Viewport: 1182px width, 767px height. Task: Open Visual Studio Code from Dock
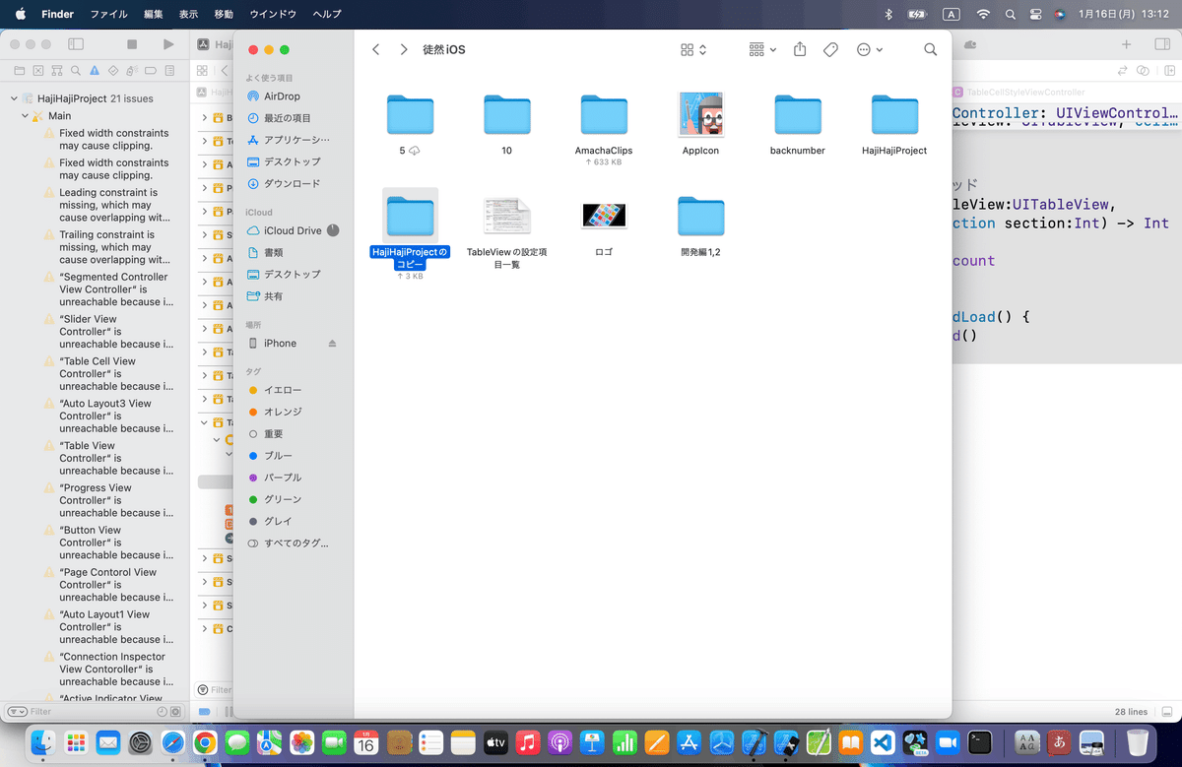point(883,741)
